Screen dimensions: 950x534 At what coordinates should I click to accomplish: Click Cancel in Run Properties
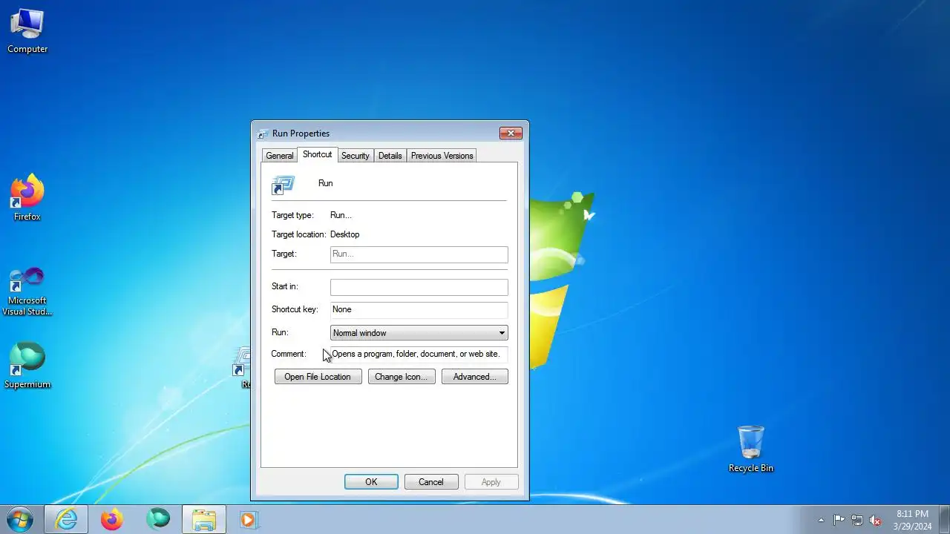[x=431, y=482]
